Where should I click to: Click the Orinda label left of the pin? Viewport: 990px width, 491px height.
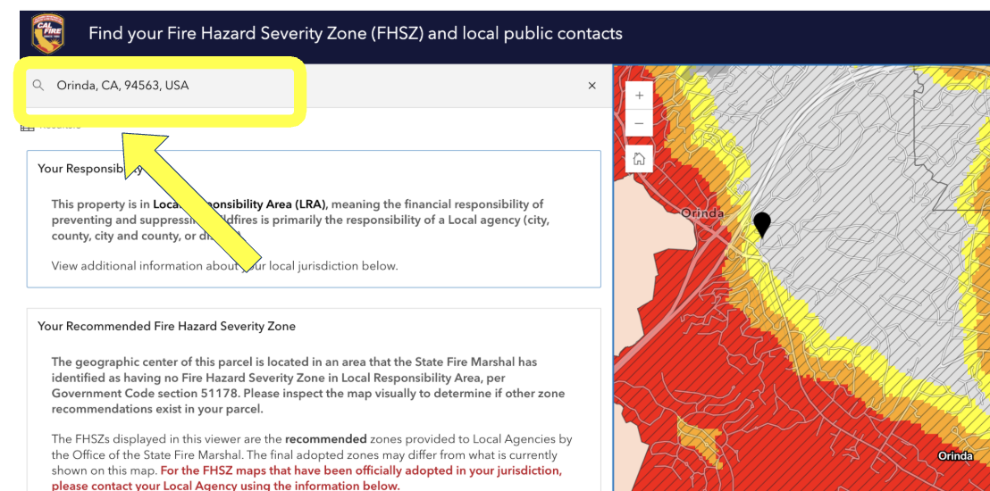[x=701, y=213]
